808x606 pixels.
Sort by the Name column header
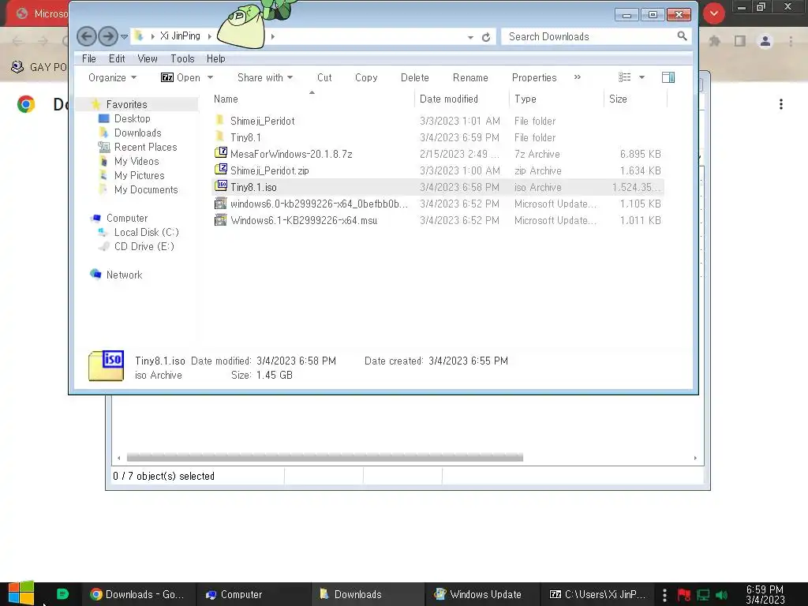click(226, 99)
